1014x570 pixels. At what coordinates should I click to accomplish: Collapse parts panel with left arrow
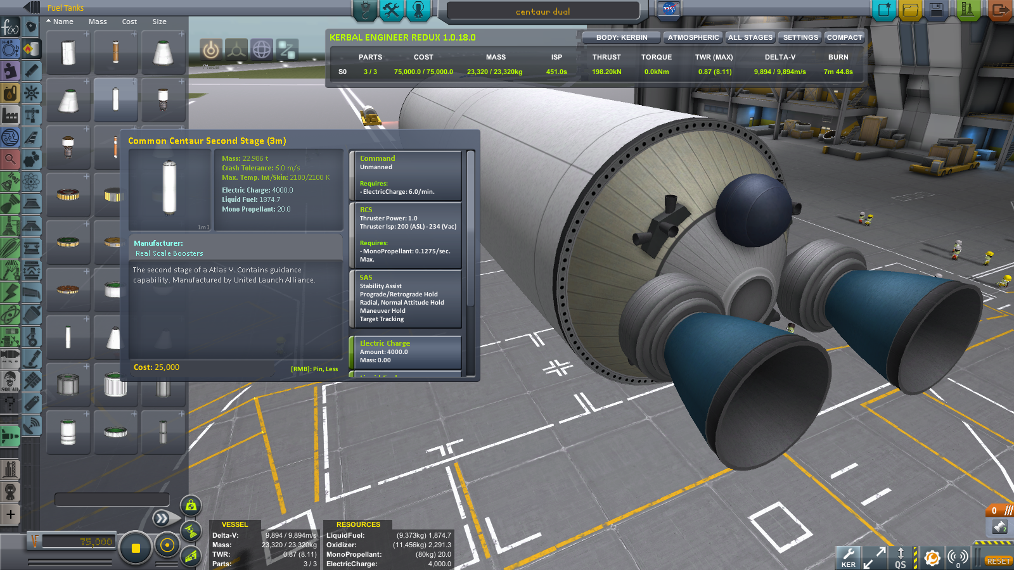point(32,7)
